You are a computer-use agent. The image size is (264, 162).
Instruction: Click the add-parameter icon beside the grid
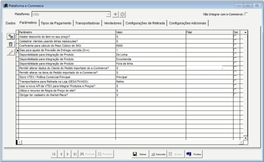click(x=11, y=36)
